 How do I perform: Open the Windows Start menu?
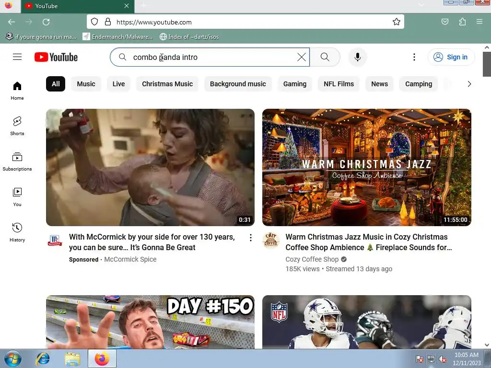(x=13, y=358)
